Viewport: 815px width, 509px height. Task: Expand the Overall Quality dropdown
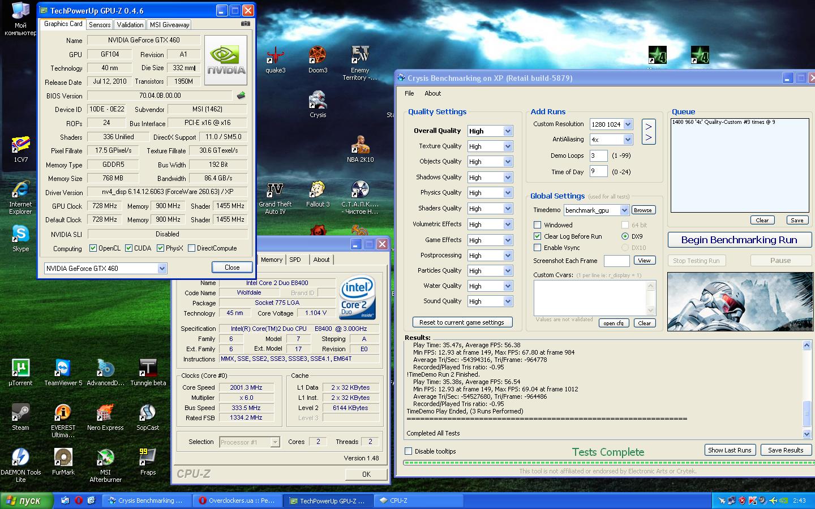tap(508, 131)
